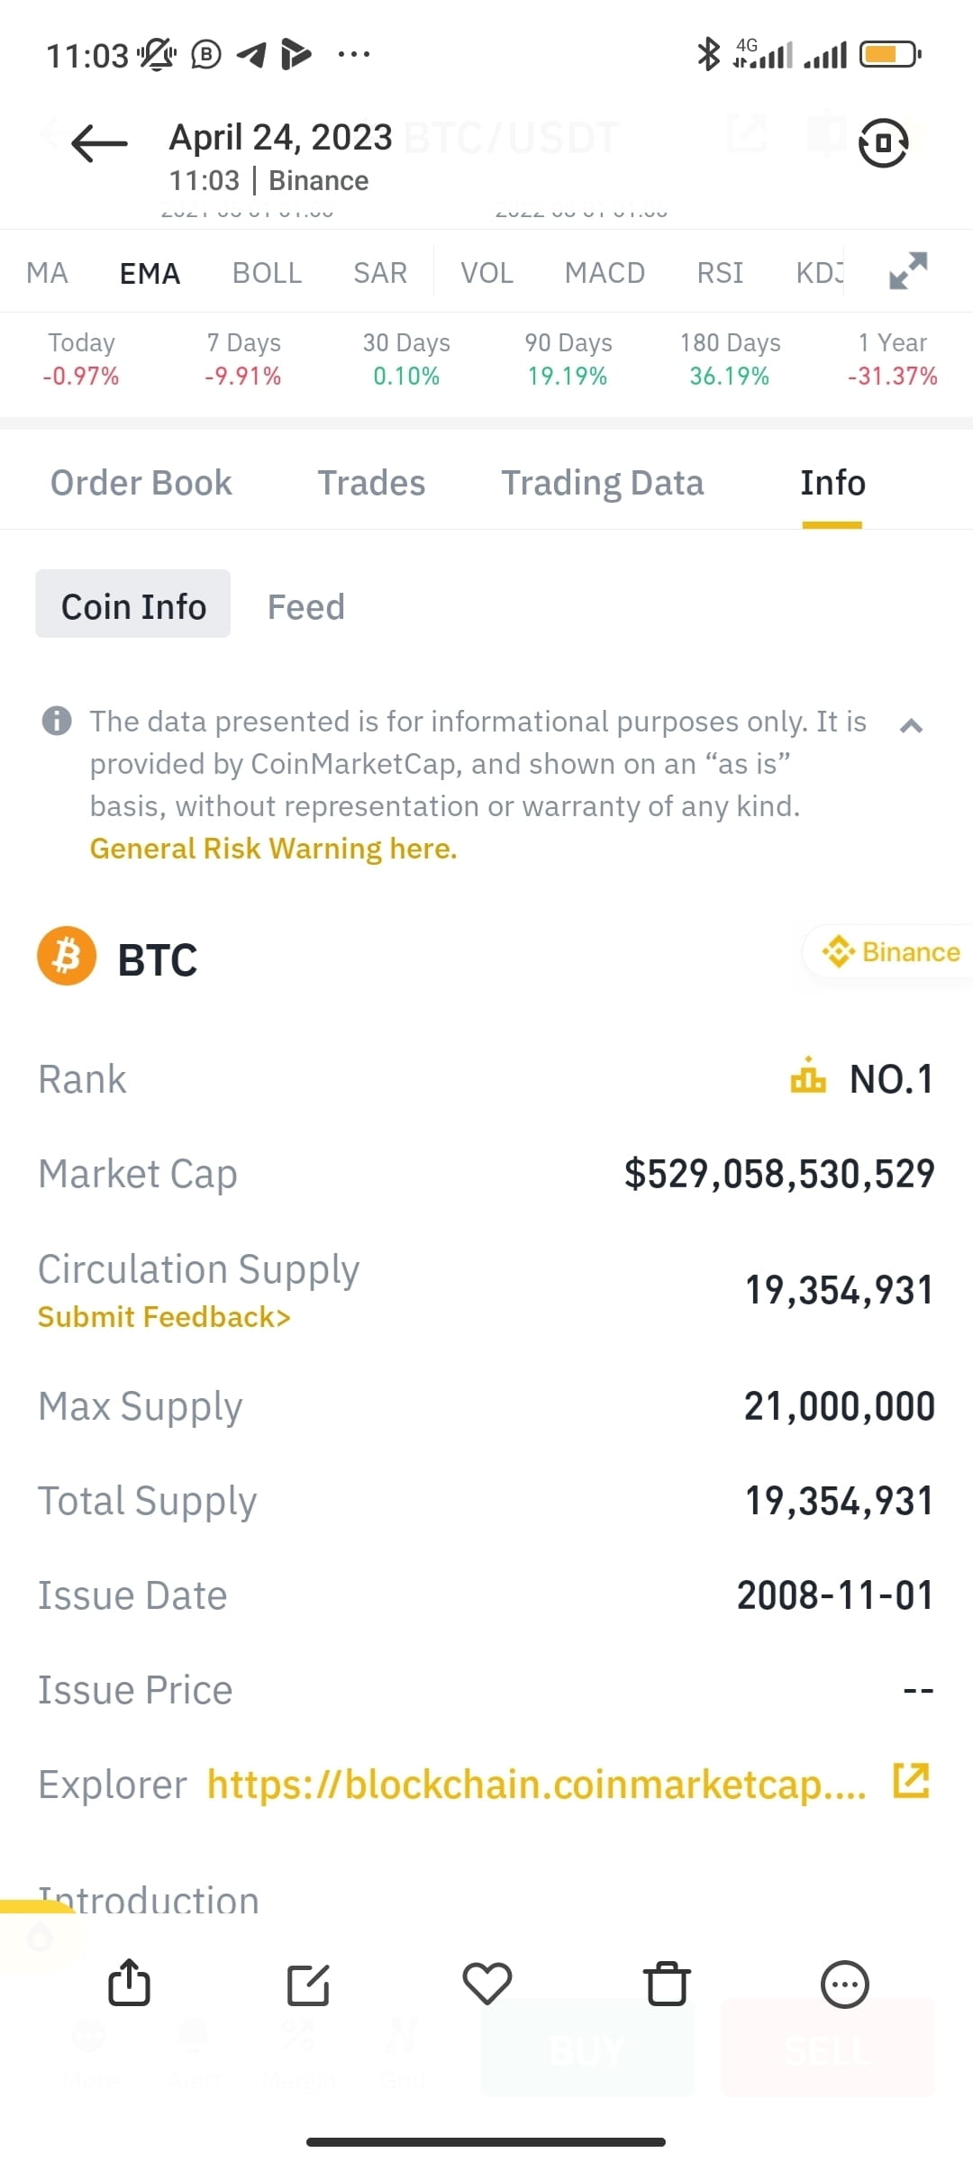This screenshot has height=2162, width=973.
Task: Switch to Trading Data tab
Action: pos(602,483)
